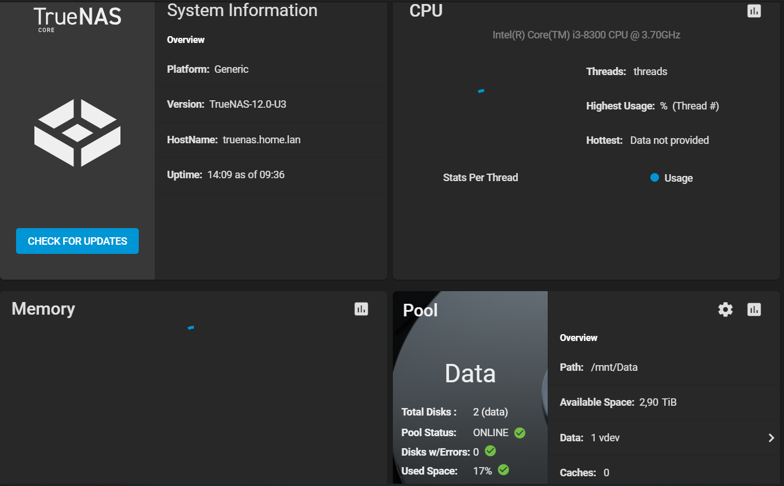Click the Path /mnt/Data entry
Image resolution: width=784 pixels, height=486 pixels.
pyautogui.click(x=598, y=367)
